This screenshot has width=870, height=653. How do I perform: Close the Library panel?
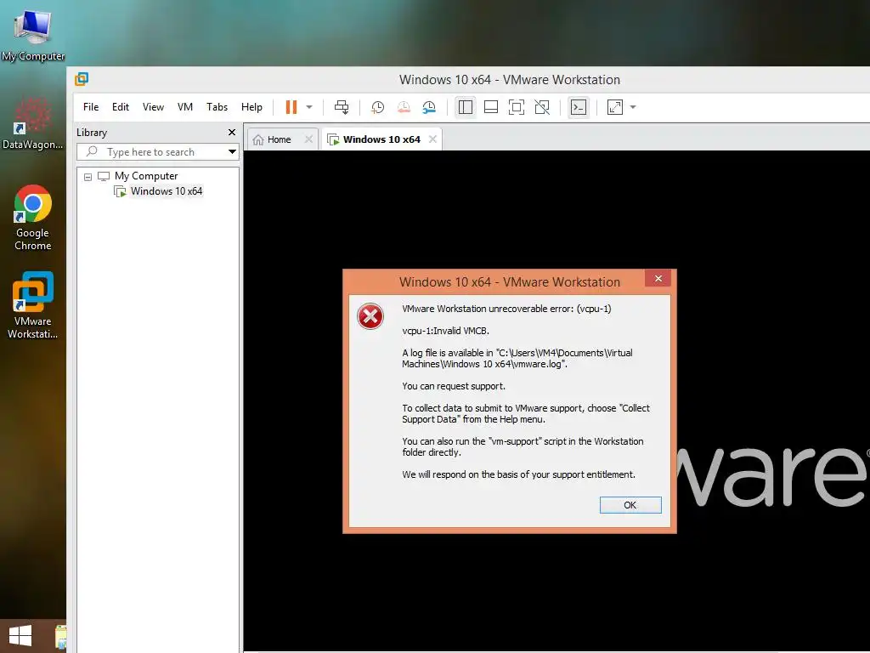(232, 132)
